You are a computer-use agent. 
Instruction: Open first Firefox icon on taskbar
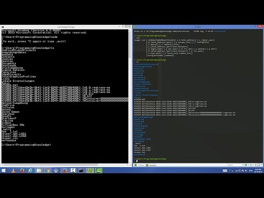(22, 170)
